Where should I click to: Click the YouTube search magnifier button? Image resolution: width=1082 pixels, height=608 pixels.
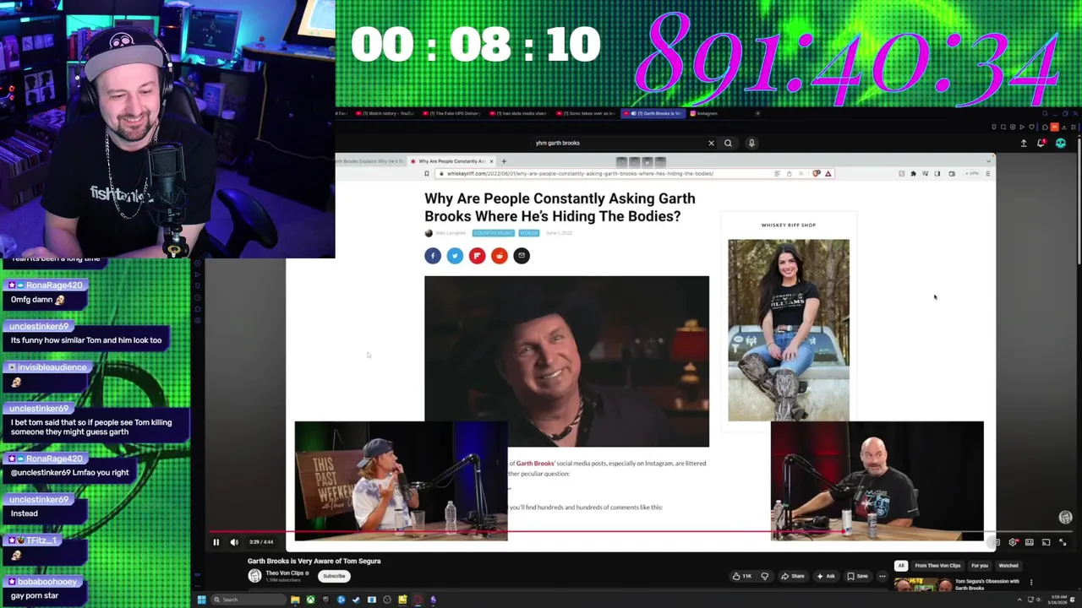pyautogui.click(x=728, y=143)
